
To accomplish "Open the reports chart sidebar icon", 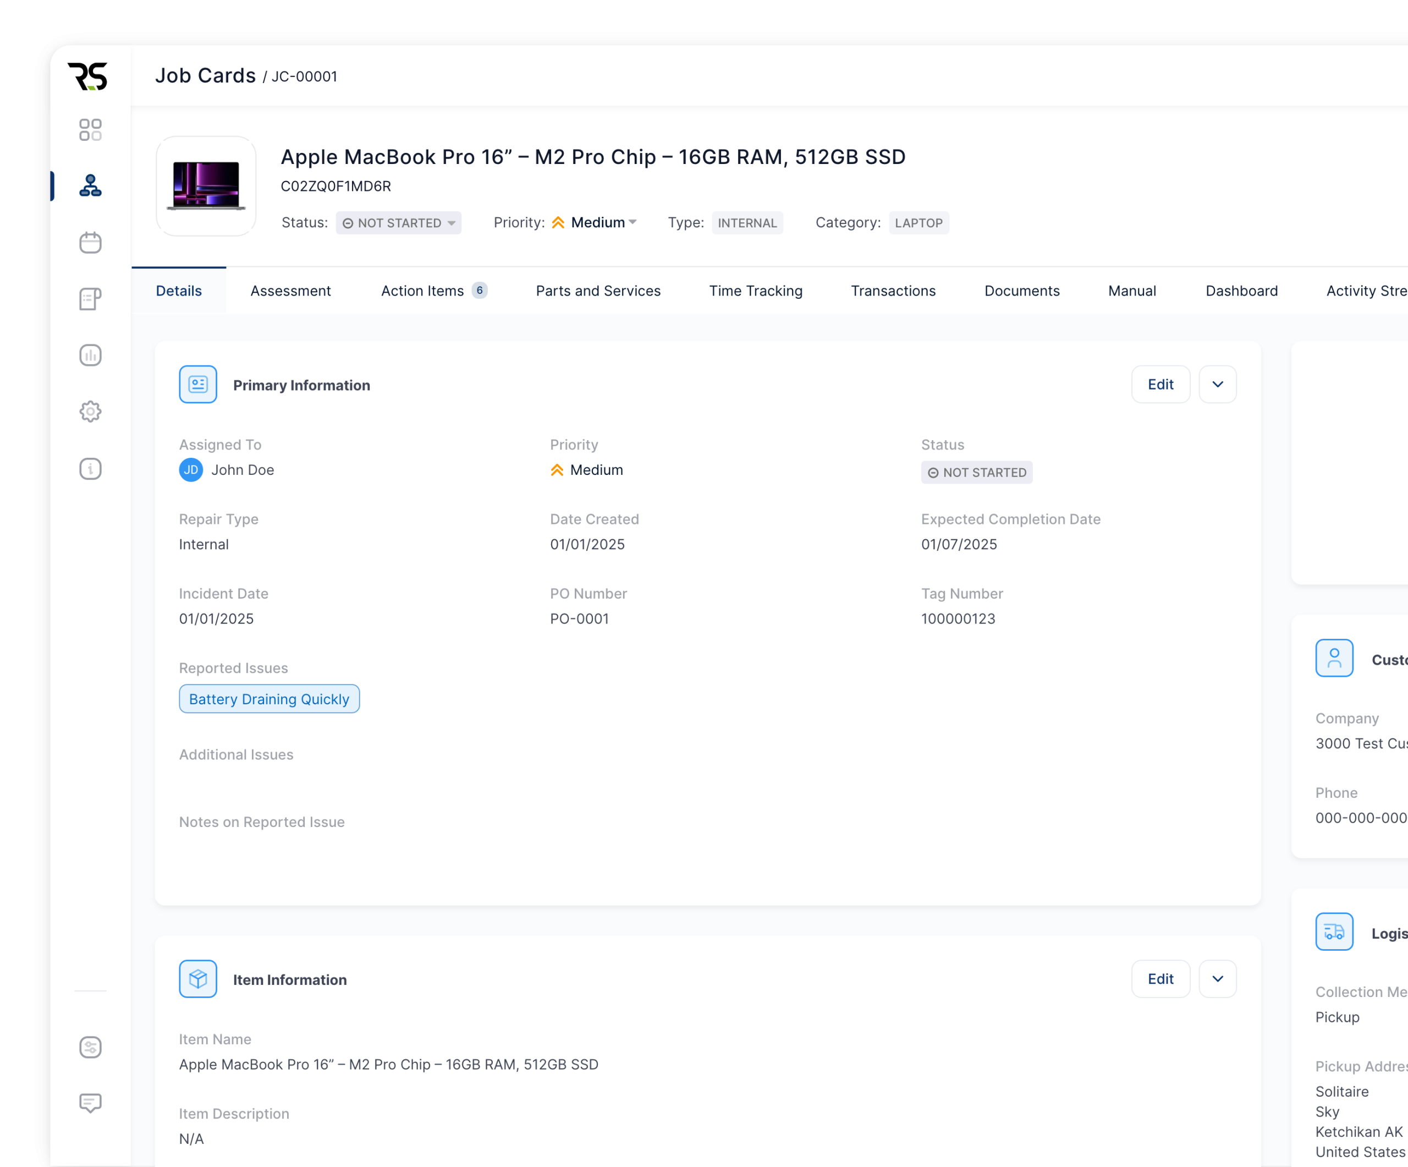I will tap(90, 355).
